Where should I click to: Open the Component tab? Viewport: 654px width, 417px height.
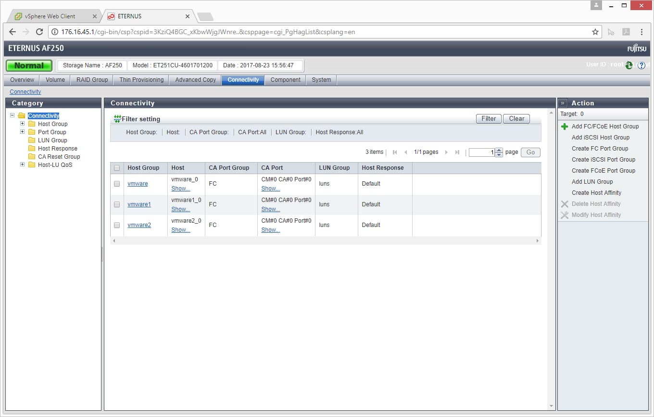click(285, 80)
